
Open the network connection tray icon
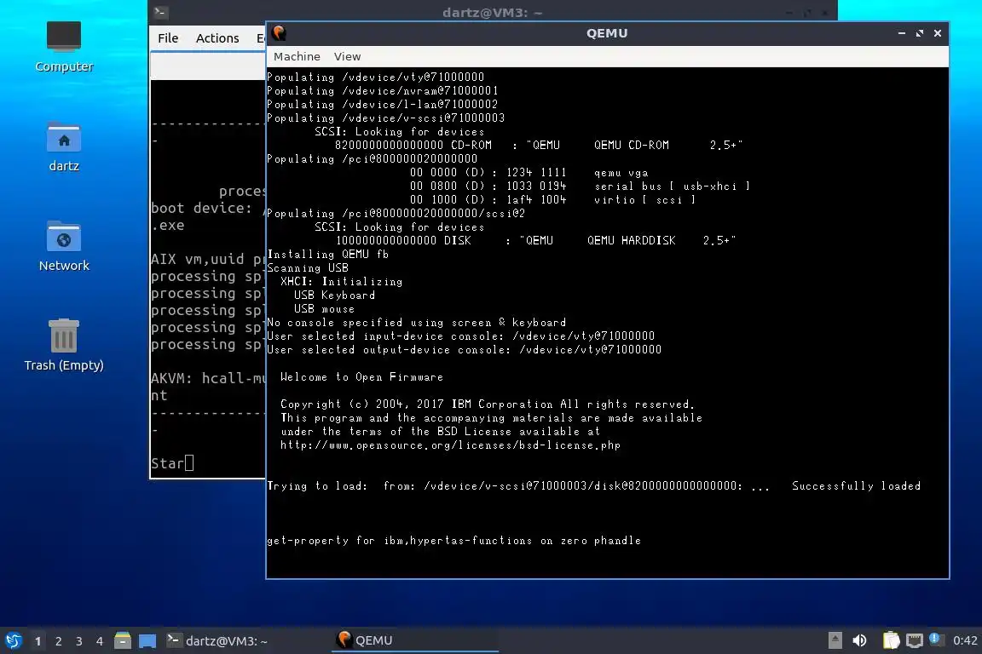tap(915, 640)
